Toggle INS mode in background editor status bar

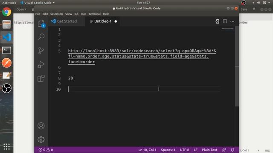pos(267,150)
